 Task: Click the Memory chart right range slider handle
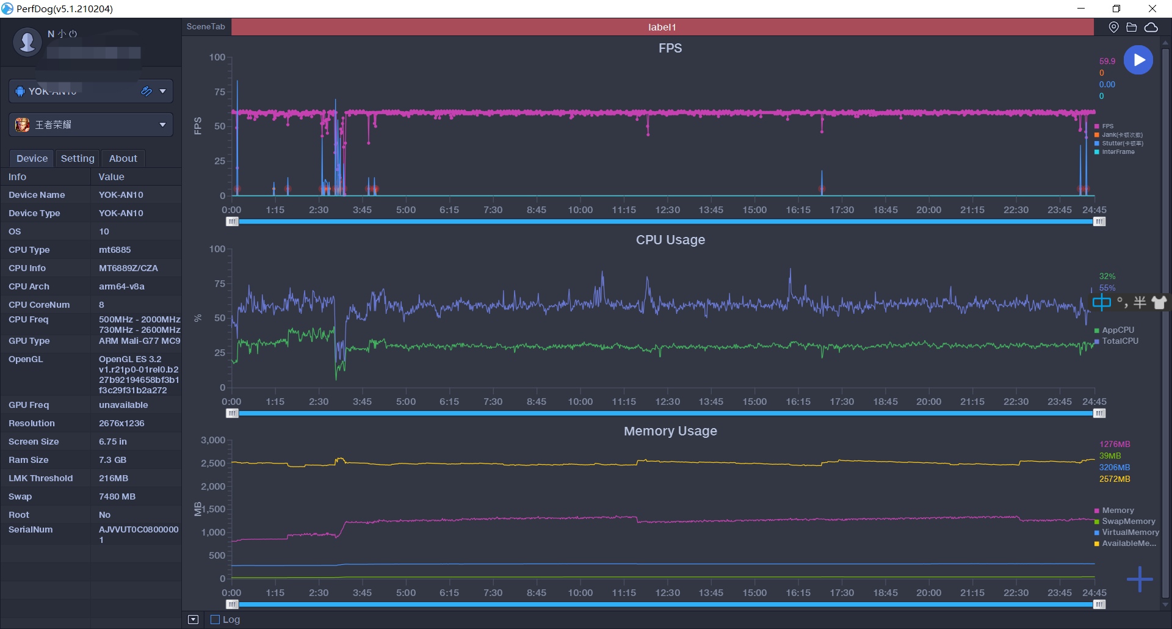point(1099,605)
